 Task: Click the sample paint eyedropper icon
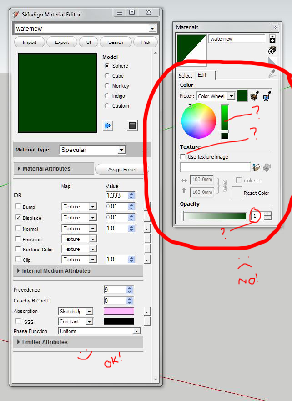click(272, 74)
